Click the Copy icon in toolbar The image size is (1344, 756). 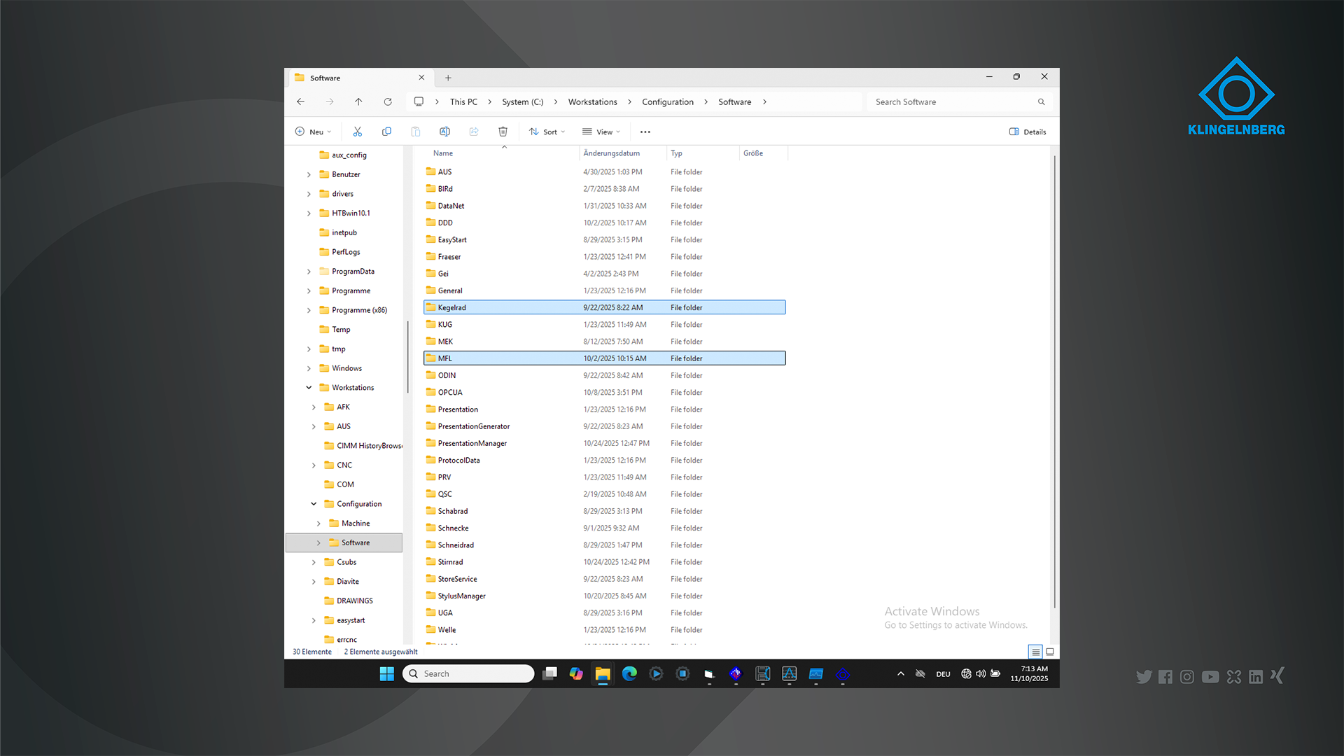click(386, 132)
